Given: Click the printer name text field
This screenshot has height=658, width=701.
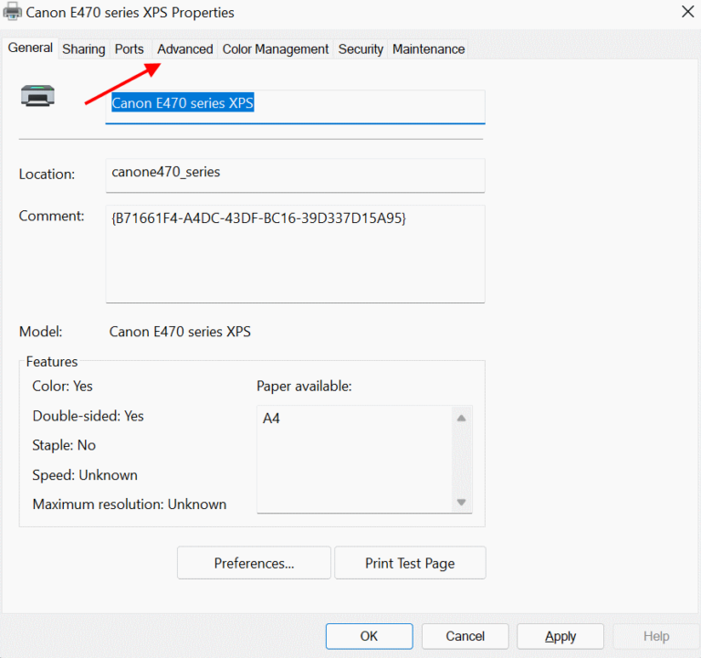Looking at the screenshot, I should [x=295, y=105].
